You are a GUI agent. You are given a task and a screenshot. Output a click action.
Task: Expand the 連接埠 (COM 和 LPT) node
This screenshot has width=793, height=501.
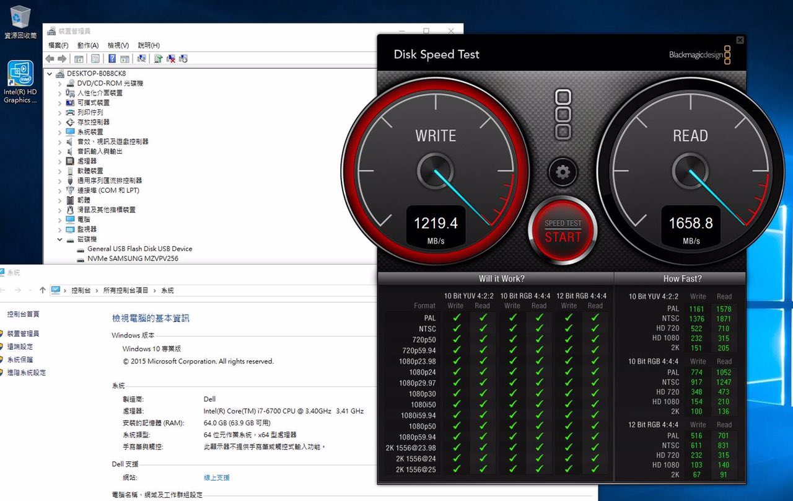coord(60,190)
